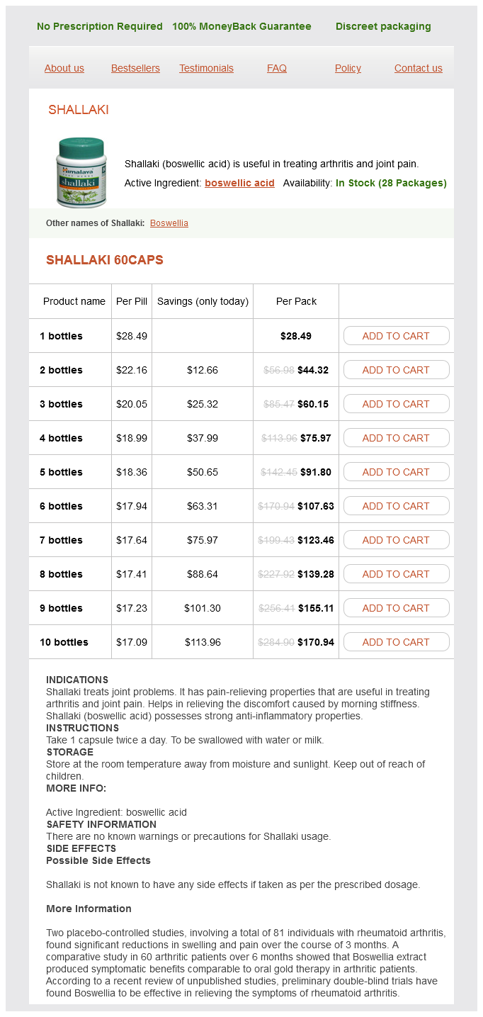
Task: Add 7 bottles to cart
Action: click(396, 540)
